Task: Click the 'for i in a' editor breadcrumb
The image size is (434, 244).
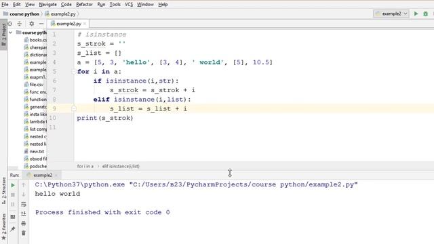Action: click(85, 166)
